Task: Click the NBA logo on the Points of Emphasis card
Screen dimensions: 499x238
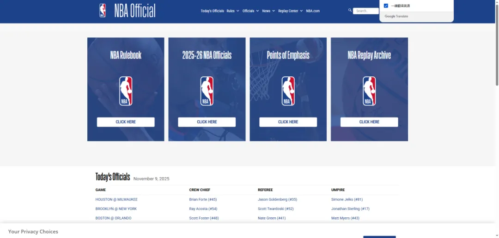Action: [x=288, y=91]
